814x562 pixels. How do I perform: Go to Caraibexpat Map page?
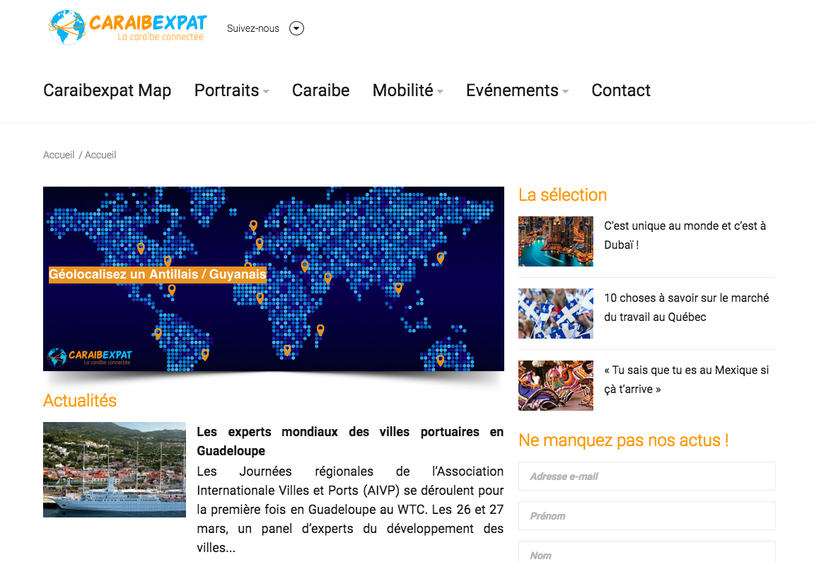[107, 90]
